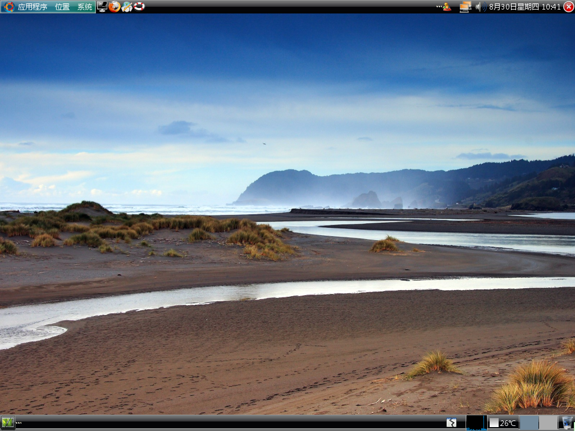
Task: Switch to the first workspace
Action: (x=529, y=423)
